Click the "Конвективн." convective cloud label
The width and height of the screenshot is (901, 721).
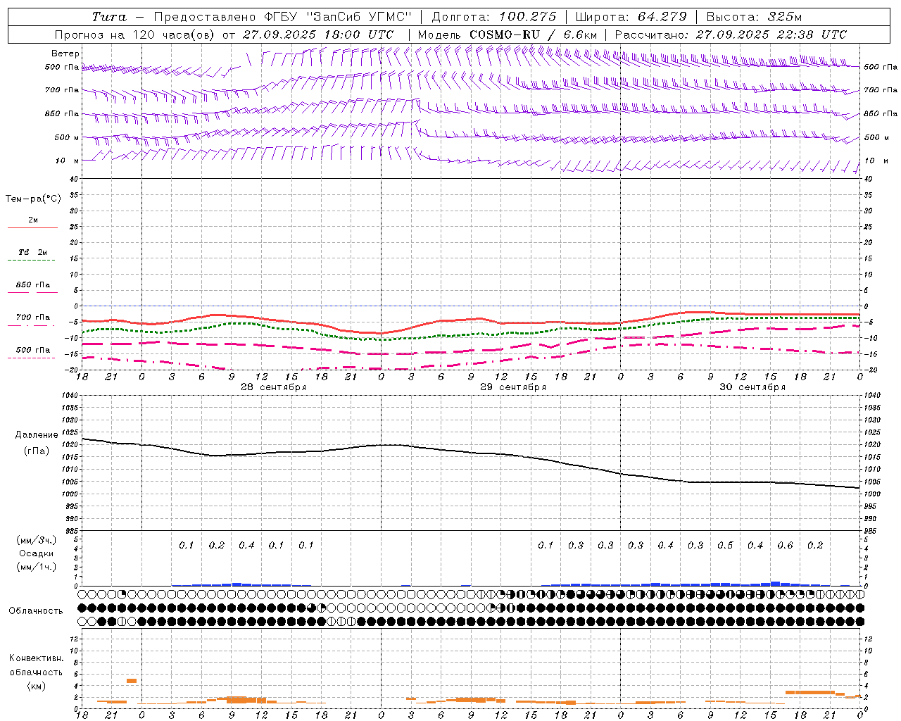(36, 658)
